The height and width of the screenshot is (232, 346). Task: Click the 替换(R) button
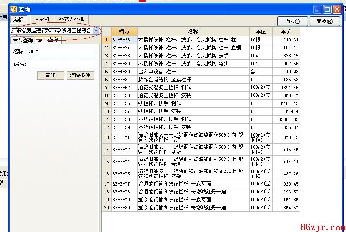click(x=325, y=21)
